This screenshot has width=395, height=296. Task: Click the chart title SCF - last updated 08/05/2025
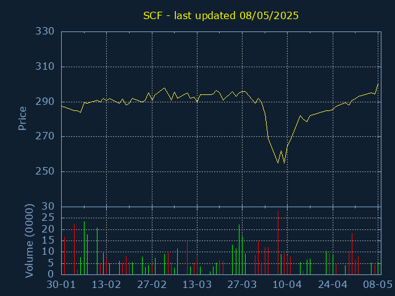pyautogui.click(x=221, y=15)
